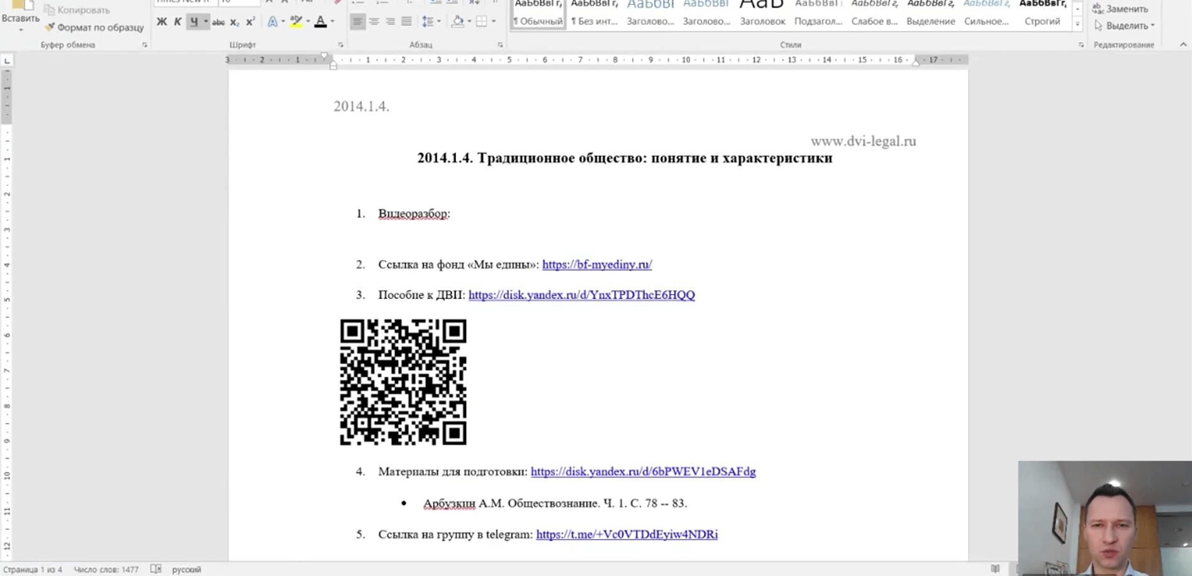1192x576 pixels.
Task: Click the Арбузкин А.М. Обществознание bullet text
Action: point(555,503)
